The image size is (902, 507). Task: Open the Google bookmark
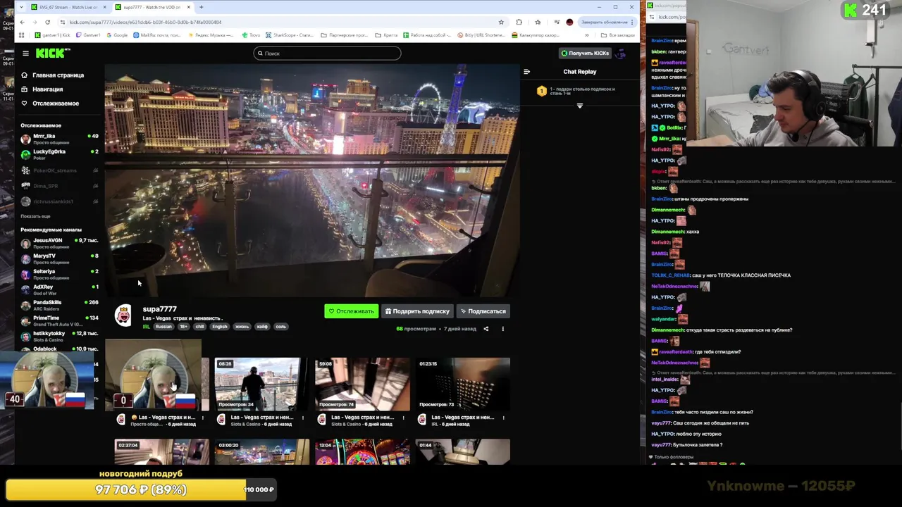pos(117,35)
